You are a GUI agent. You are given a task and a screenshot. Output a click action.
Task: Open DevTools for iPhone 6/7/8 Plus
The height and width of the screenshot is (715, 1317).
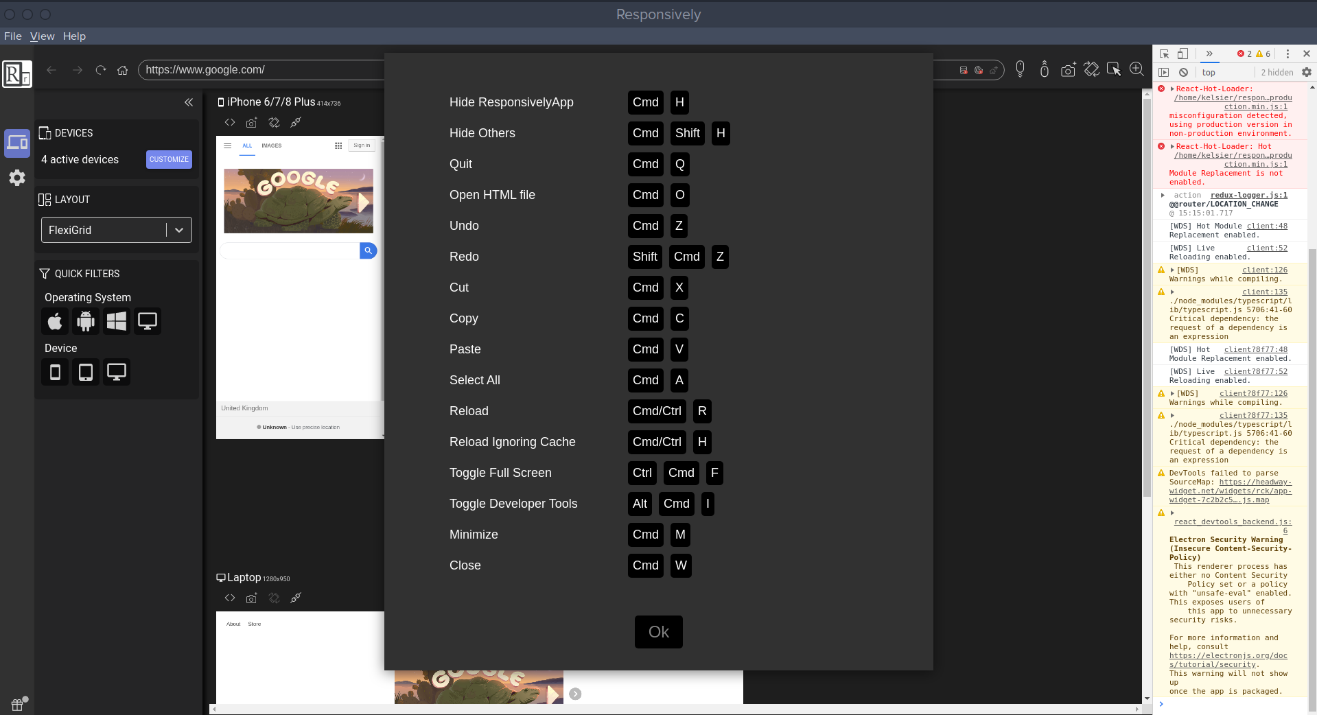[230, 122]
